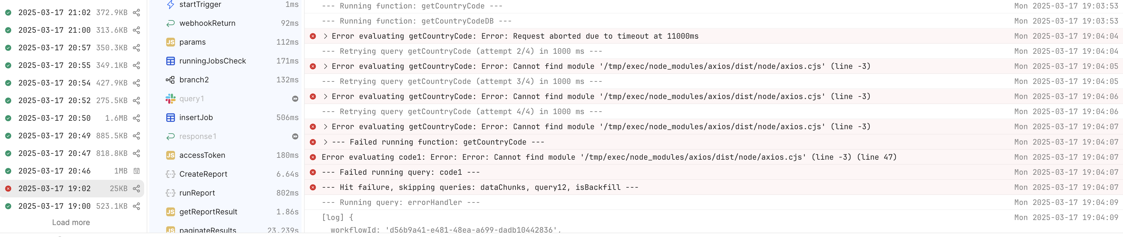Click calendar icon on 20:46 run
Image resolution: width=1123 pixels, height=237 pixels.
(137, 171)
